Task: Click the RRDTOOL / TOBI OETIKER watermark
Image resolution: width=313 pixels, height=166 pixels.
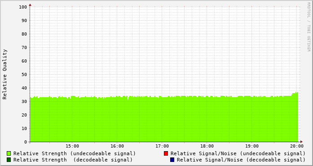Action: tap(309, 27)
